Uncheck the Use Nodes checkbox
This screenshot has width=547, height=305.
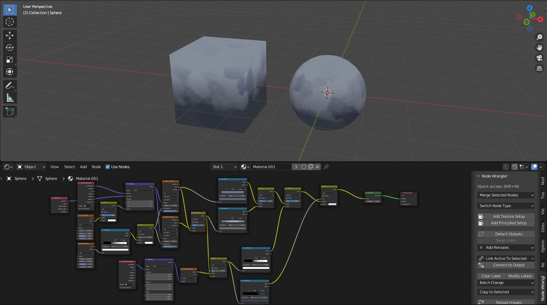(x=108, y=167)
